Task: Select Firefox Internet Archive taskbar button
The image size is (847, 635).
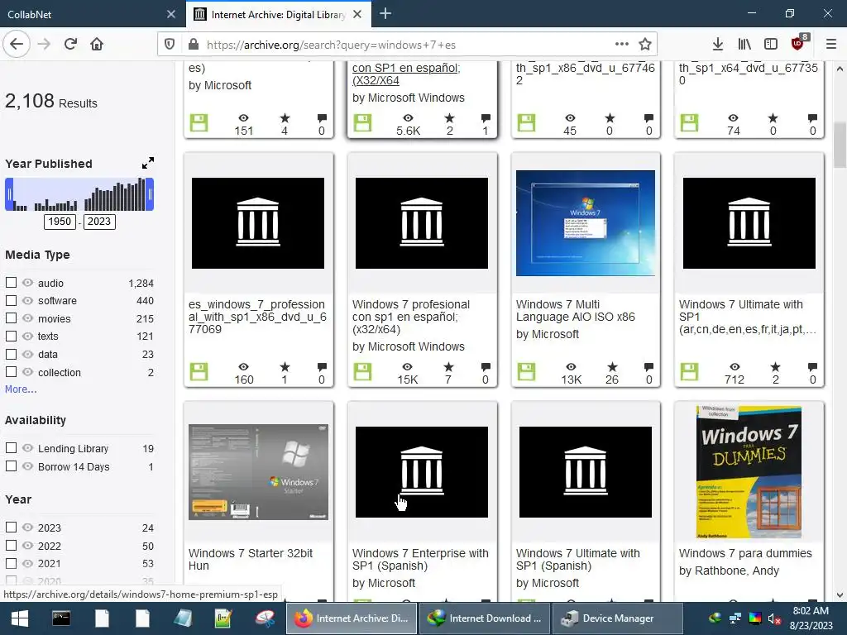Action: pos(351,618)
